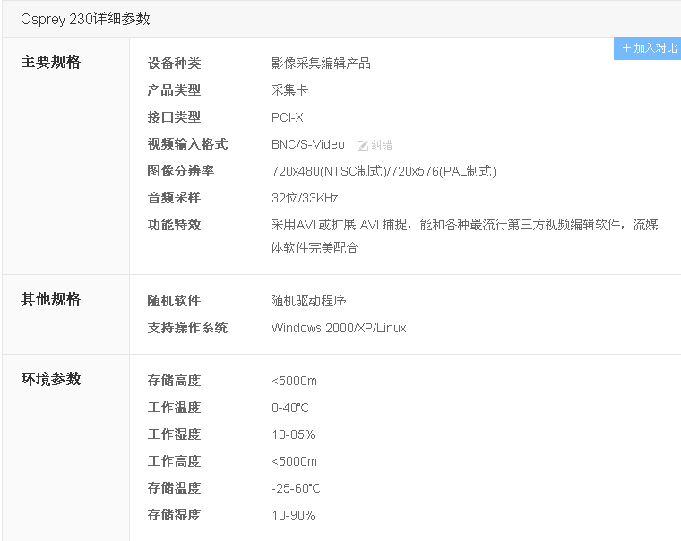Select the Windows 2000/XP/Linux value
Viewport: 681px width, 541px height.
tap(339, 328)
